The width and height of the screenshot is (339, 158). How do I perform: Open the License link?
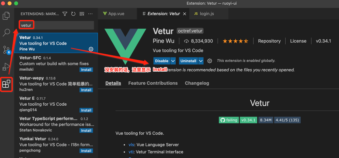coord(298,41)
